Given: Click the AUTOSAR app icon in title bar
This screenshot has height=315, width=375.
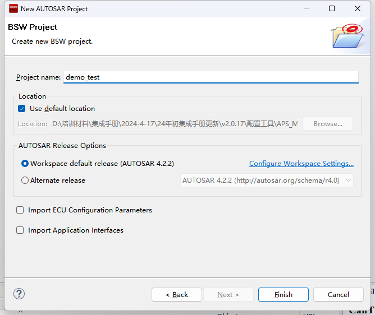Looking at the screenshot, I should pyautogui.click(x=13, y=8).
